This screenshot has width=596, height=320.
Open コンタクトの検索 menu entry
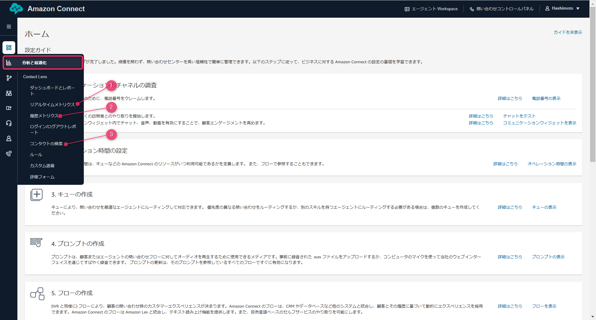[x=46, y=144]
